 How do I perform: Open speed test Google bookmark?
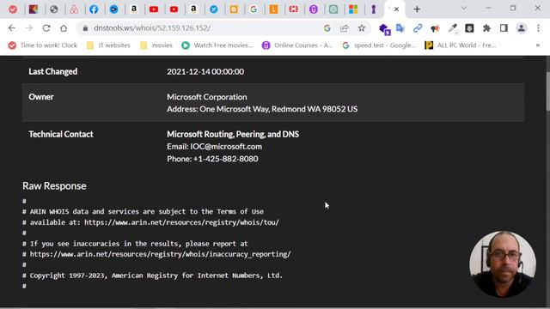tap(379, 45)
